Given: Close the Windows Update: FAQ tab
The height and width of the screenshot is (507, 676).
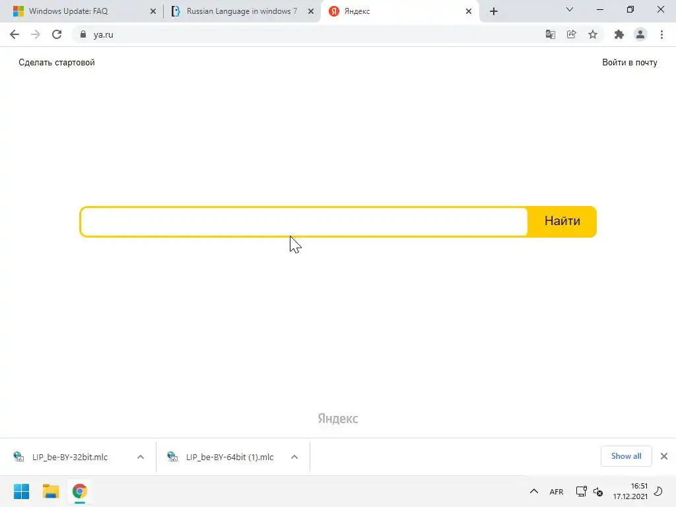Looking at the screenshot, I should tap(153, 11).
